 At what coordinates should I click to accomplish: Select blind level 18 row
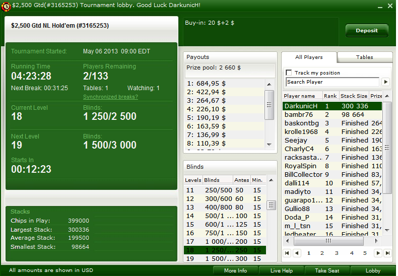pyautogui.click(x=225, y=250)
